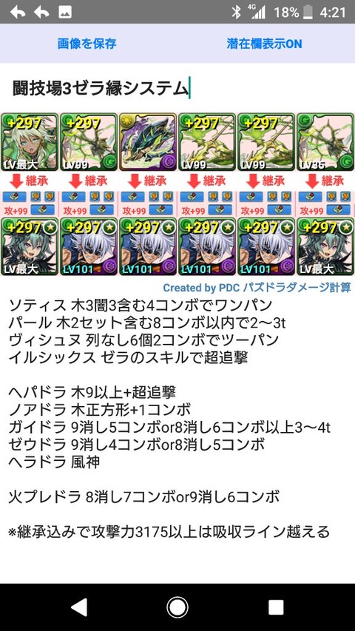Open the Created by PDC パズドラダメージ計算 link
Screen dimensions: 355x631
[x=257, y=287]
